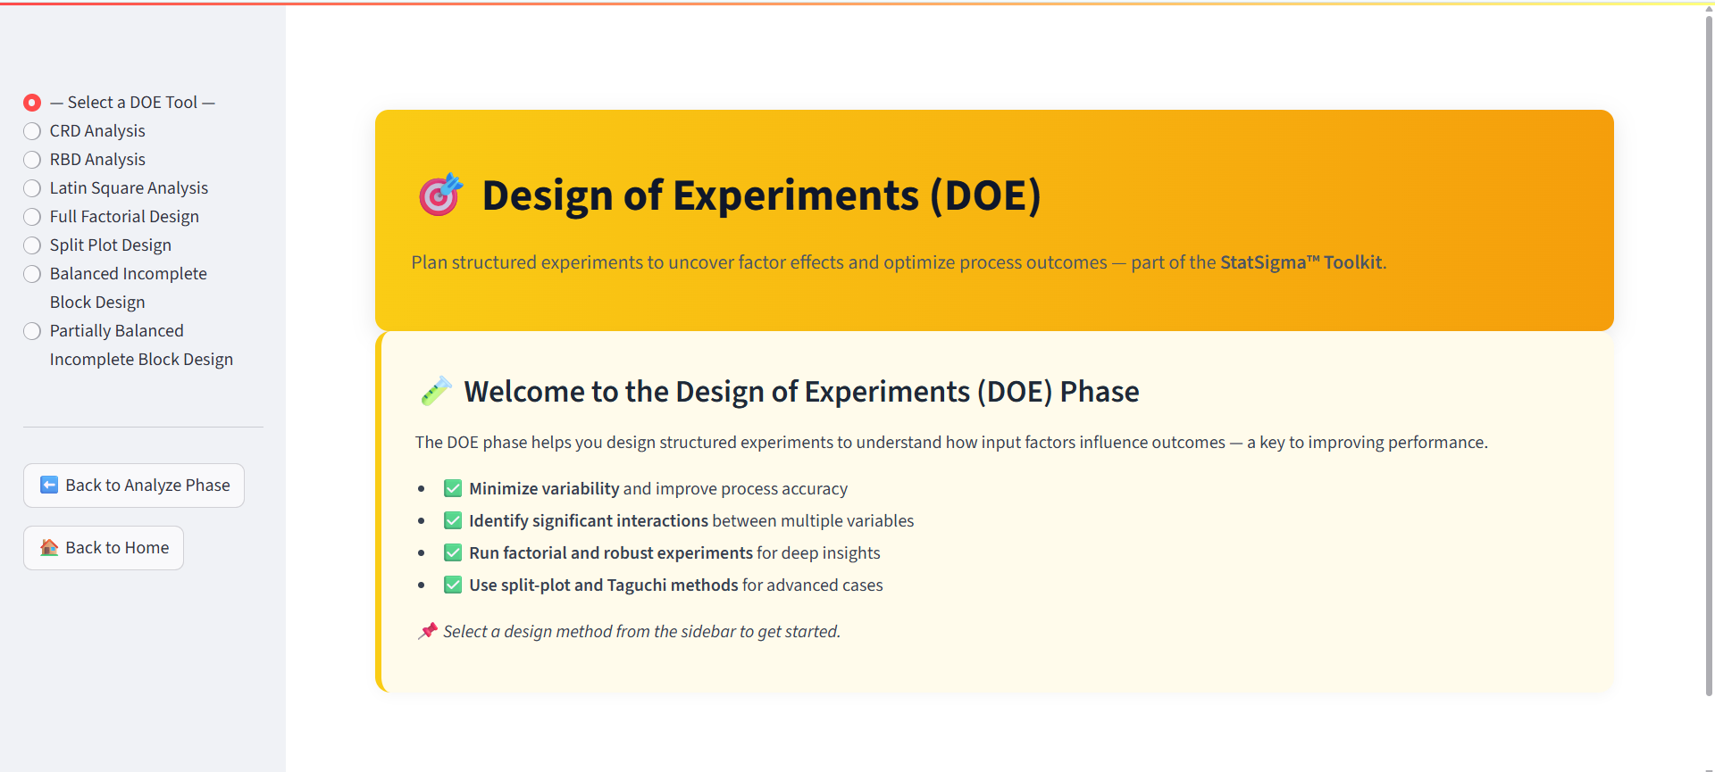Click 'Use split-plot and Taguchi methods' text

(x=604, y=585)
